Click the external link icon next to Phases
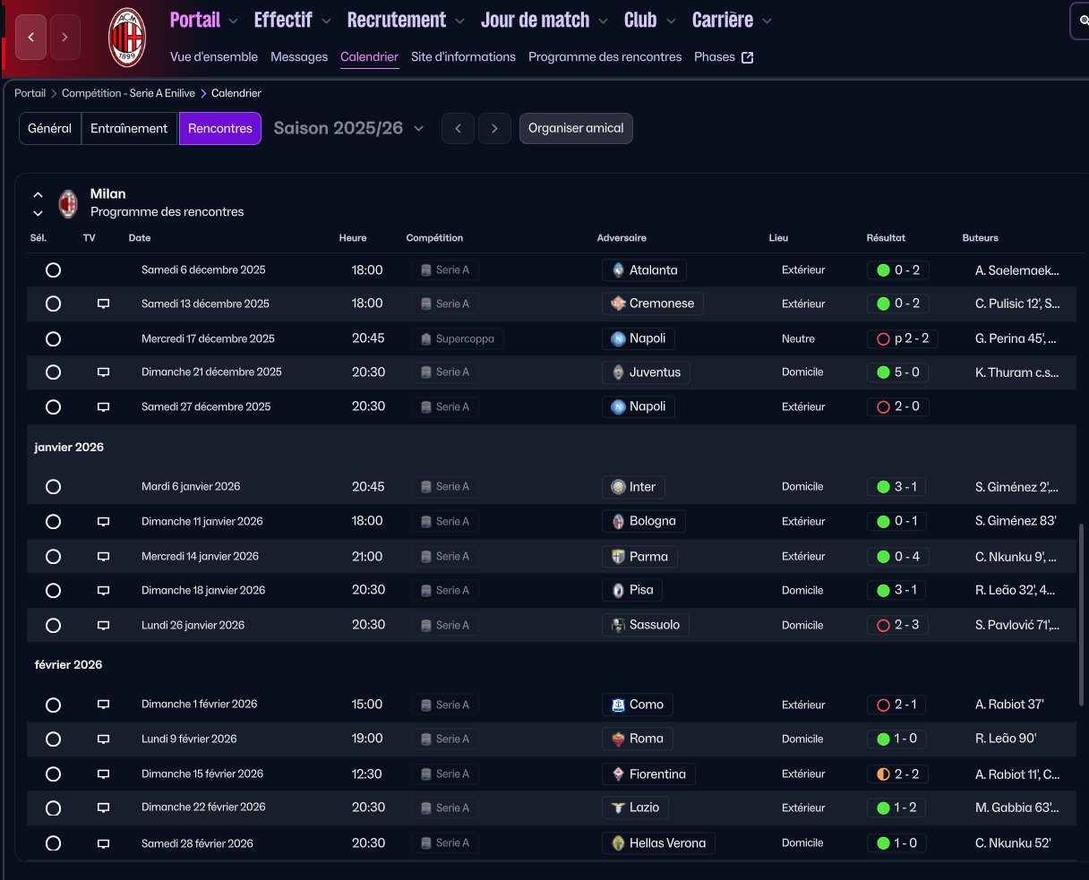The image size is (1089, 880). coord(747,57)
